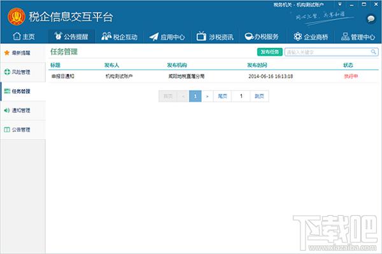This screenshot has width=382, height=254.
Task: Open 企业商桥 tab
Action: click(311, 36)
